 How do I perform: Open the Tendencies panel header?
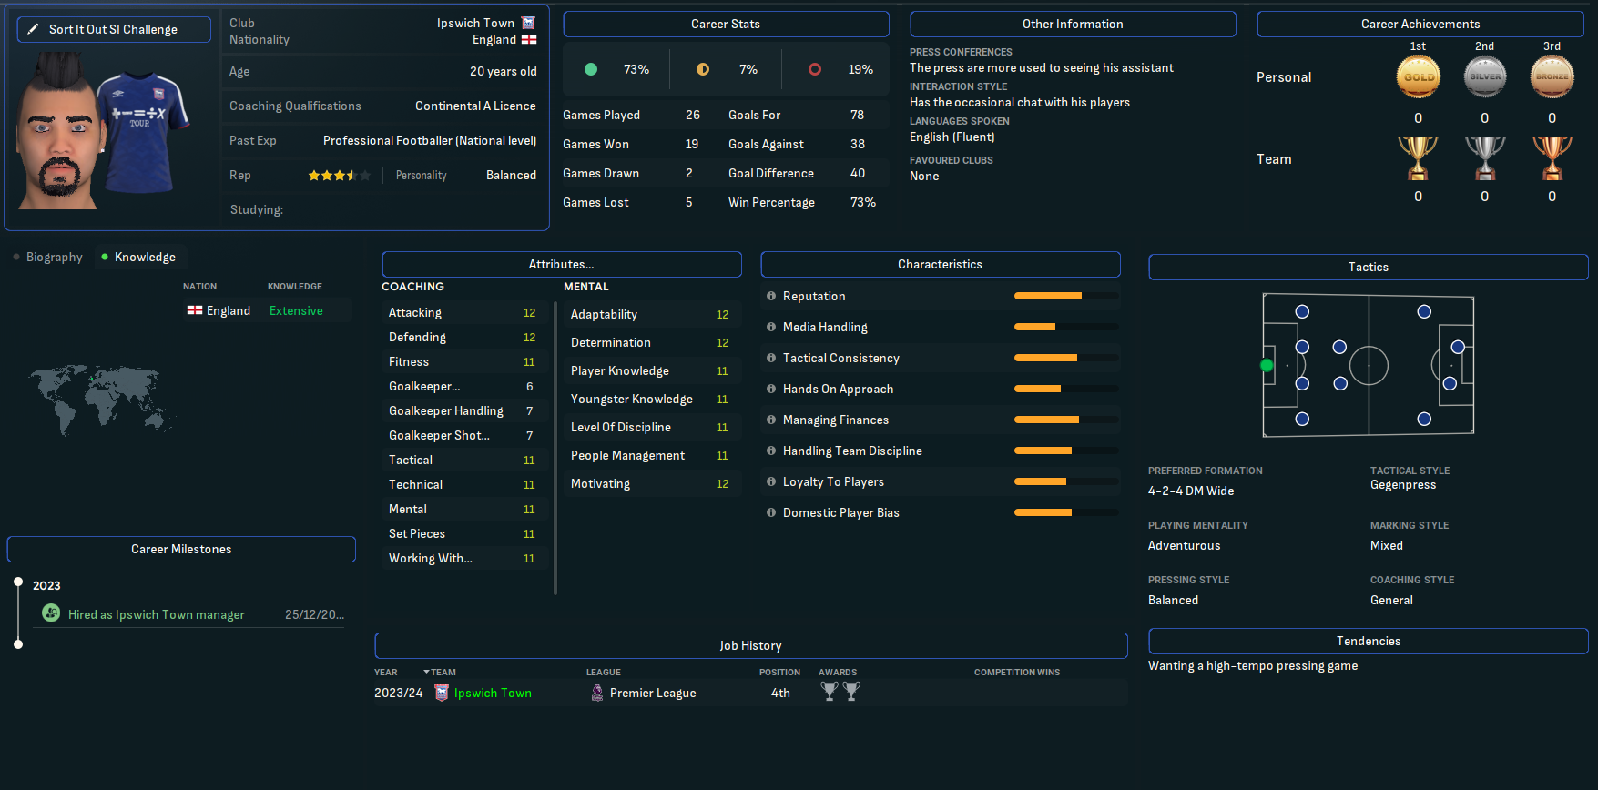[x=1369, y=641]
